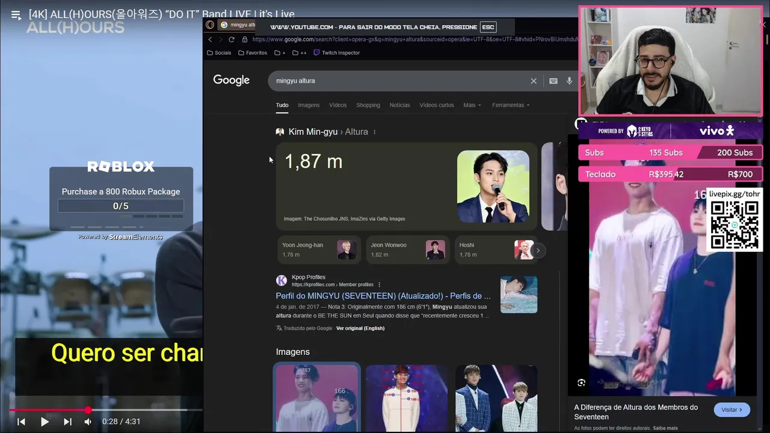Click the Teclado donation goal bar
The height and width of the screenshot is (433, 770).
click(x=670, y=174)
